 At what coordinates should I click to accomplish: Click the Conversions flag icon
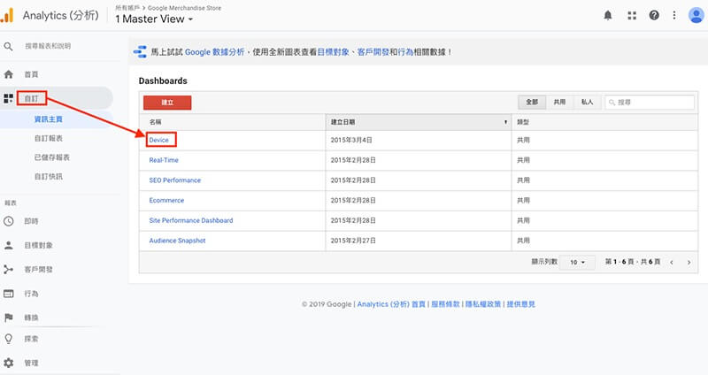[x=8, y=318]
